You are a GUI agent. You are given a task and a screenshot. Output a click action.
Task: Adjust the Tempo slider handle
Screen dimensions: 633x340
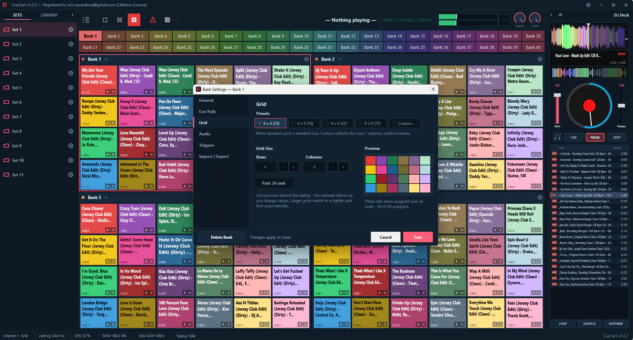point(621,106)
